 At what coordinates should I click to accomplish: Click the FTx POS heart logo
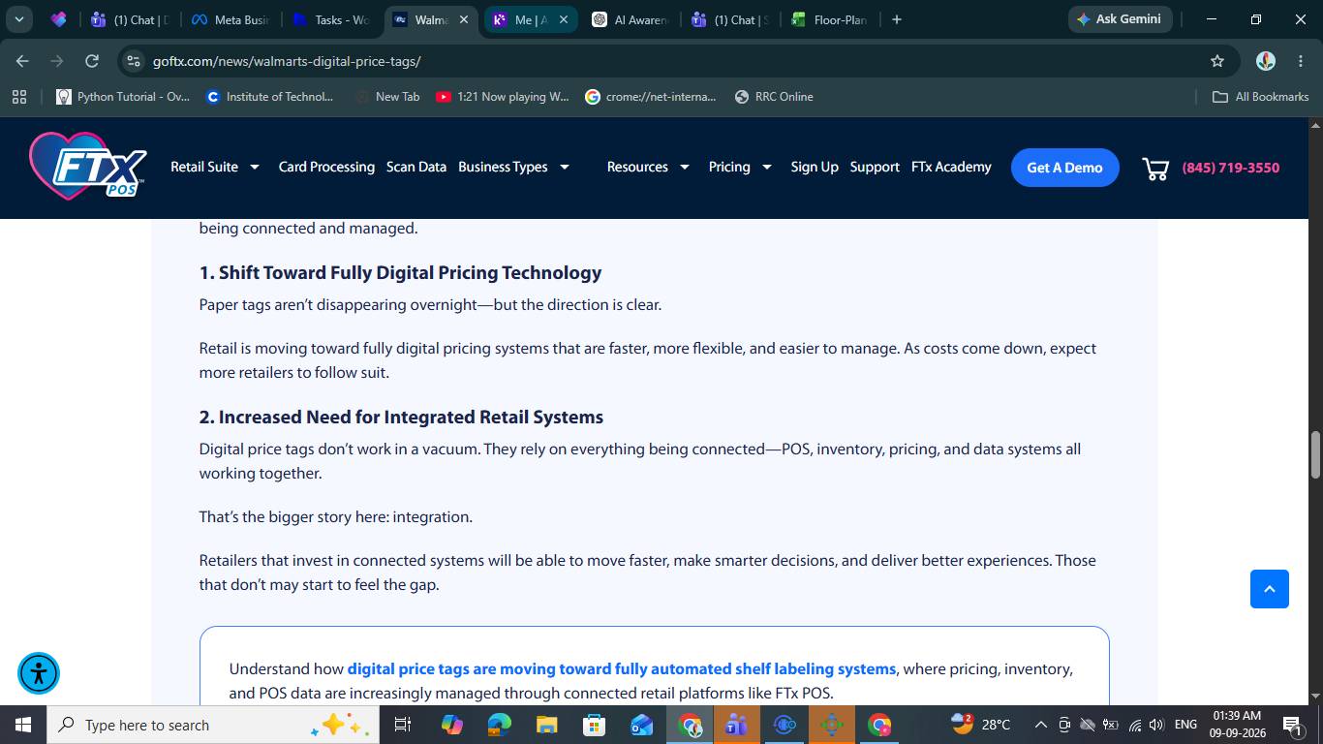[88, 167]
